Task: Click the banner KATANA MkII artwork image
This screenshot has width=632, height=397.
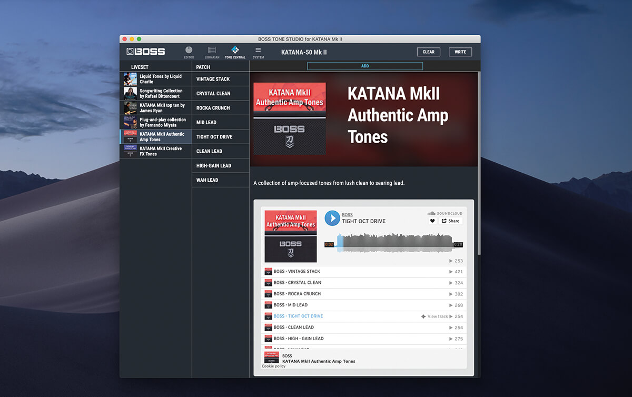Action: 289,119
